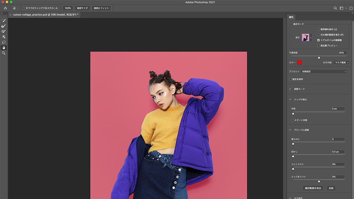Click the 半径 slider handle
Viewport: 354px width, 199px height.
point(293,114)
